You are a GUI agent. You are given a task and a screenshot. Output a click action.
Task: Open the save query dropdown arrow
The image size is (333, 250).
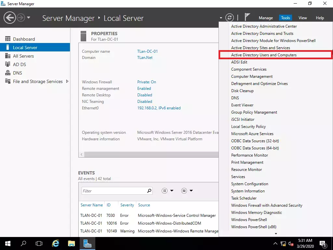pyautogui.click(x=191, y=191)
